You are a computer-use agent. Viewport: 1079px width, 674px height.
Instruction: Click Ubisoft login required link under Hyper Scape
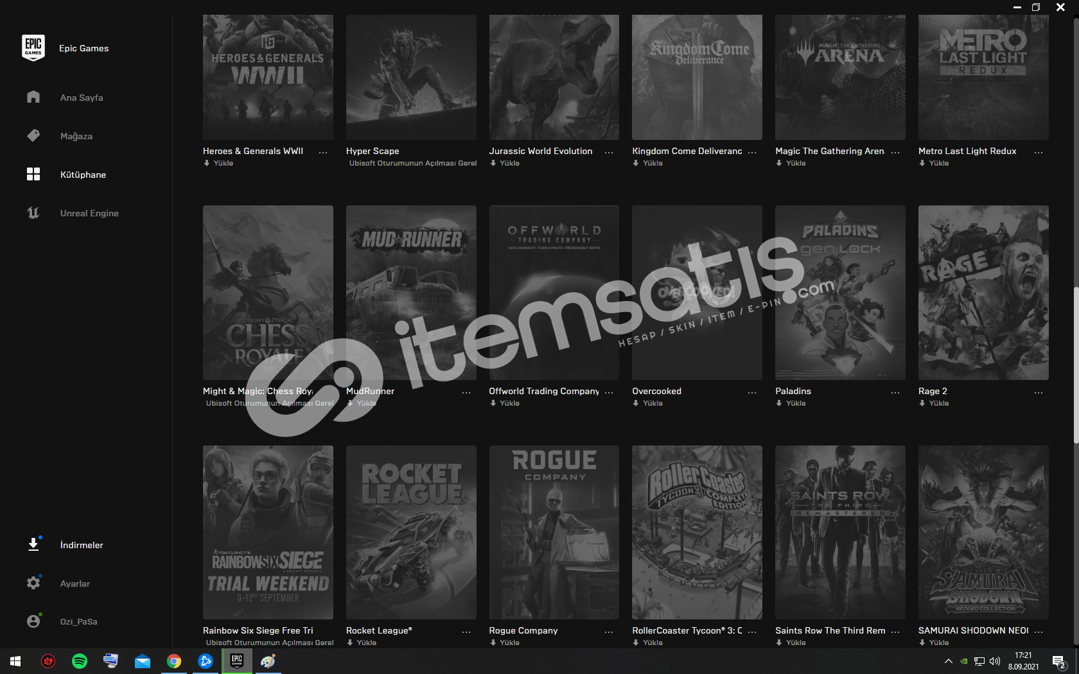[x=413, y=163]
